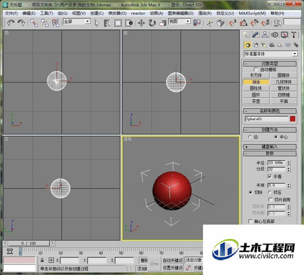Select the 切除 hemisphere option
Viewport: 304px width, 275px height.
pyautogui.click(x=250, y=192)
